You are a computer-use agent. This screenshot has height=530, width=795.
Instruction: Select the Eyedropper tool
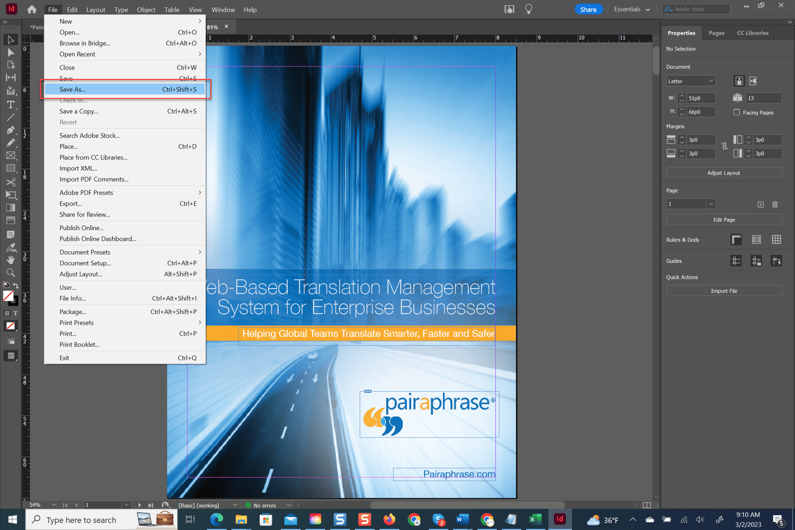(11, 247)
